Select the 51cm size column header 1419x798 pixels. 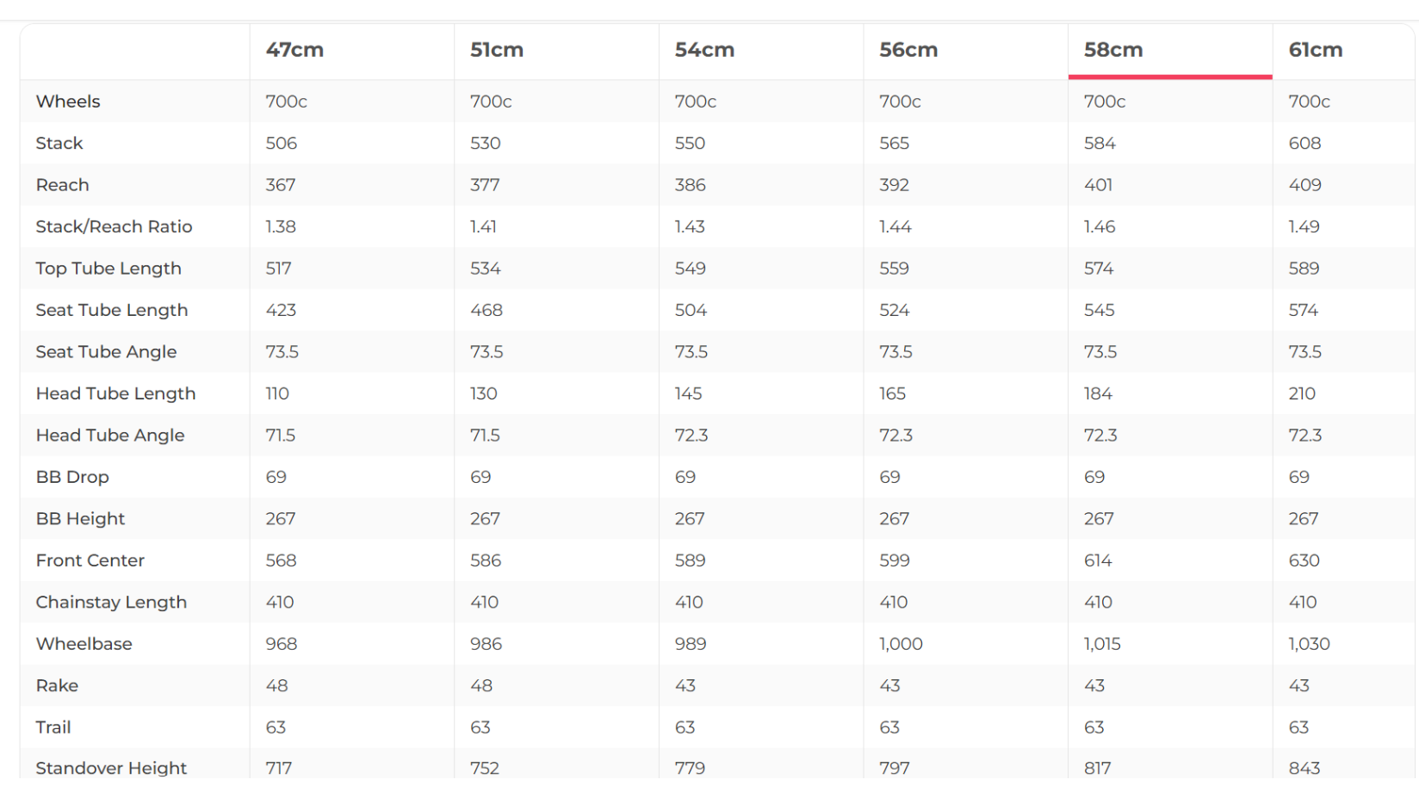point(497,50)
